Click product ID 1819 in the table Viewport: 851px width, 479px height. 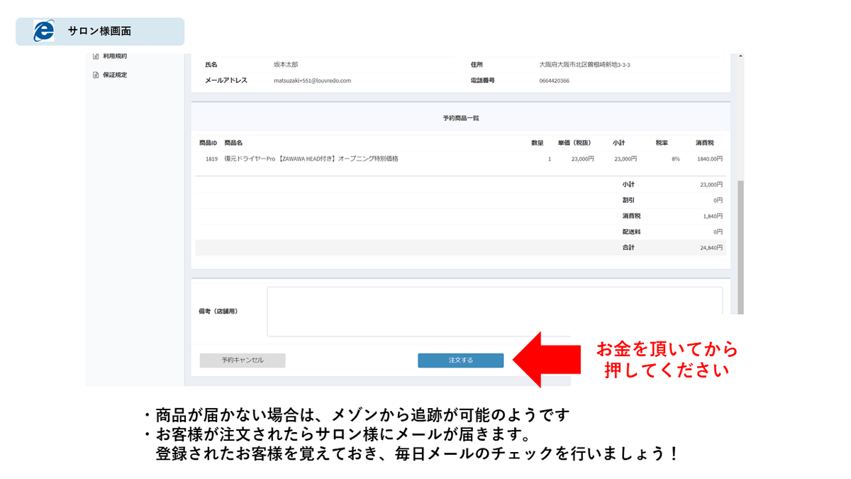tap(211, 159)
